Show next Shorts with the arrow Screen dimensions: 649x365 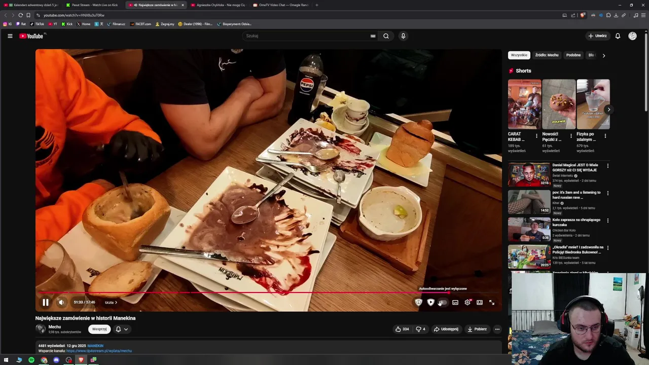[x=608, y=109]
